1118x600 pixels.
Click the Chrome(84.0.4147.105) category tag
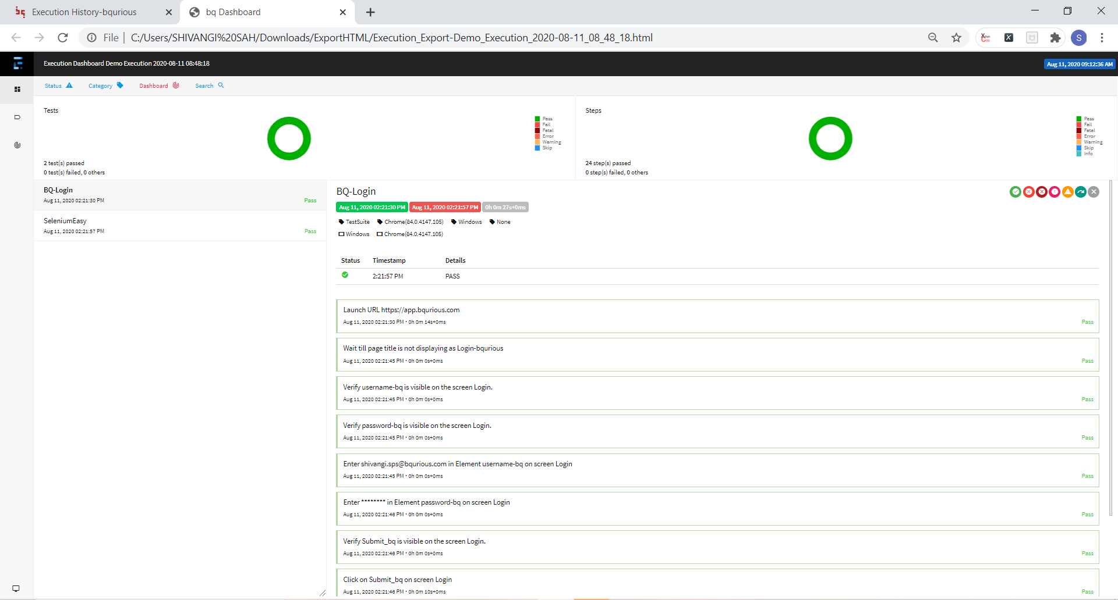[x=410, y=222]
